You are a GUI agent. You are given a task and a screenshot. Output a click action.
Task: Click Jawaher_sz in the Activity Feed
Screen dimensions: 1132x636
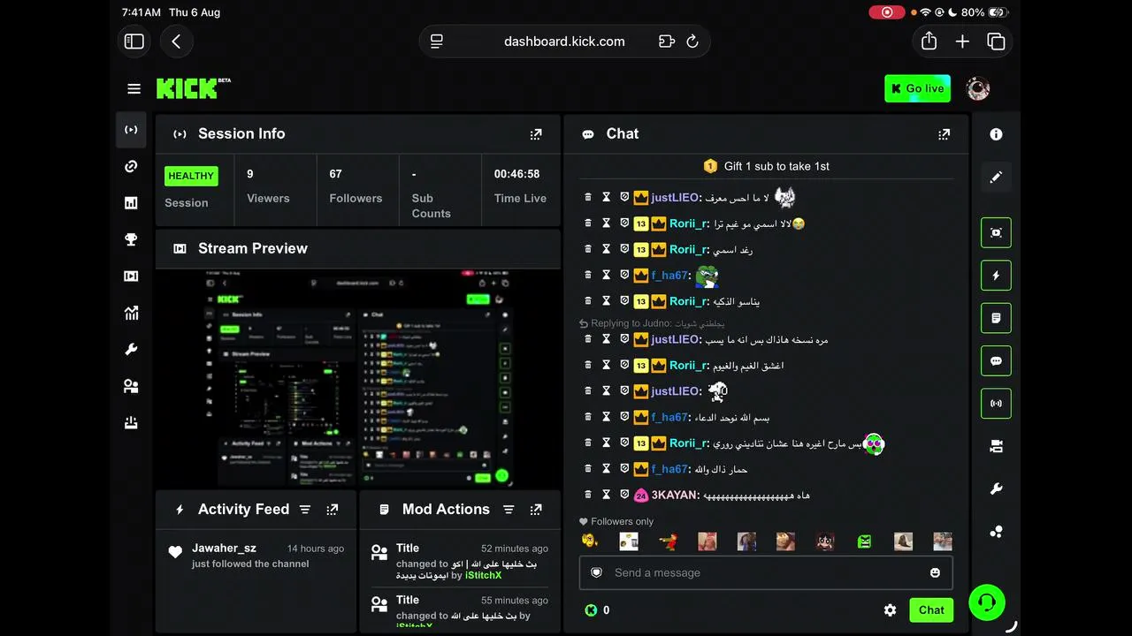pyautogui.click(x=224, y=549)
